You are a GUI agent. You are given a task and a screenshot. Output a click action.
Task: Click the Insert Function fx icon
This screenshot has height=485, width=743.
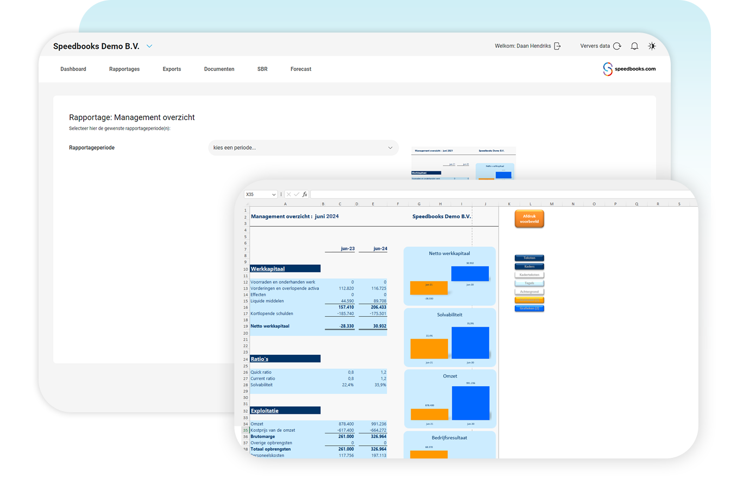coord(305,194)
